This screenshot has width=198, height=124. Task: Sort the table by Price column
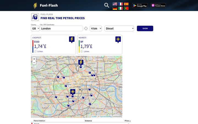pyautogui.click(x=128, y=121)
